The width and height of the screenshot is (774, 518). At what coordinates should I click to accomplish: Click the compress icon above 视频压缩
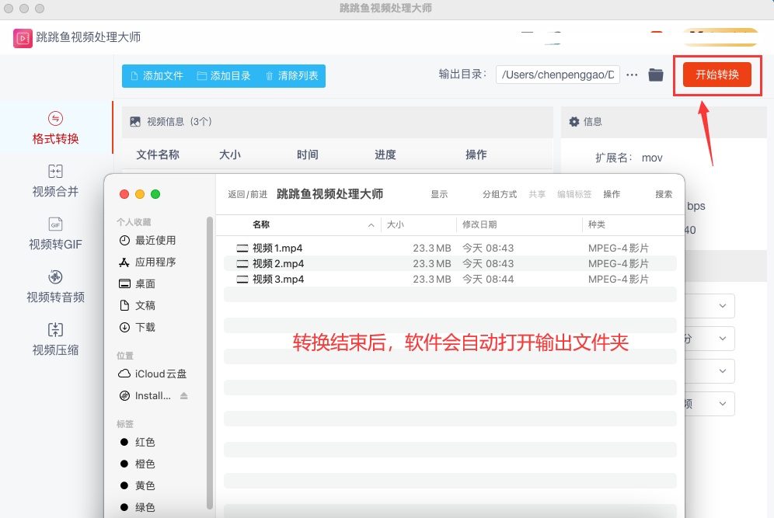(55, 329)
